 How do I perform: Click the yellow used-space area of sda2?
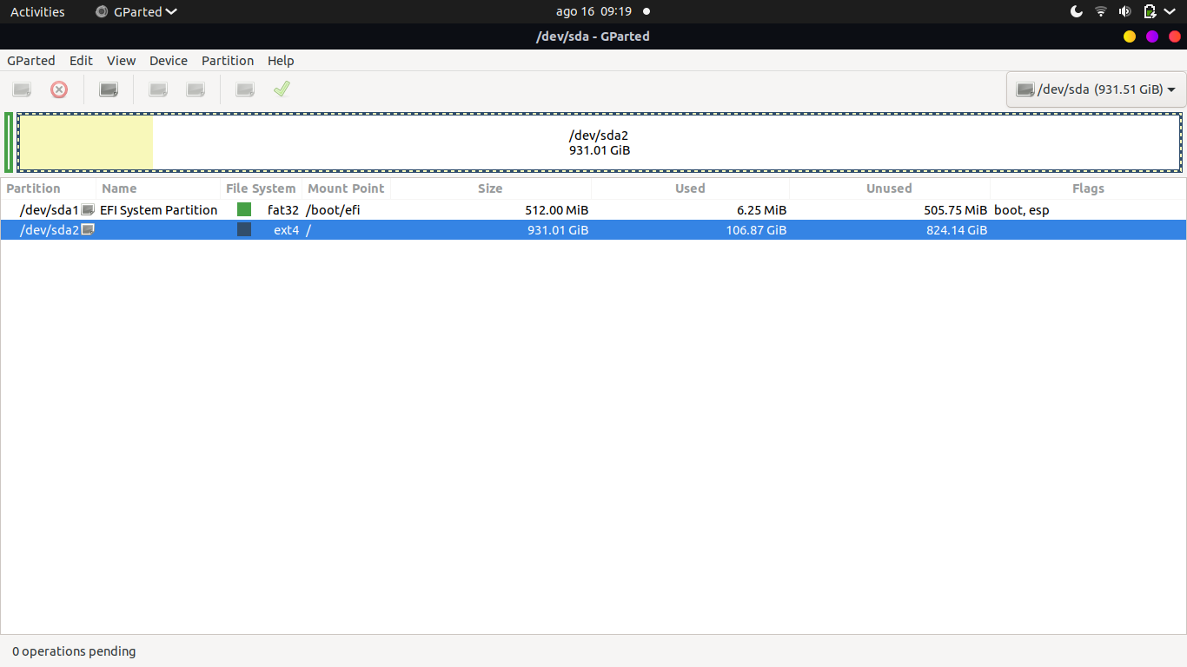(86, 142)
